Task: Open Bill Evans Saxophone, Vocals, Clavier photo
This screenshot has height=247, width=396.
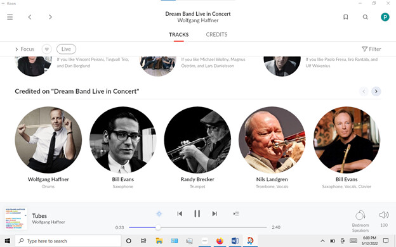Action: click(346, 140)
